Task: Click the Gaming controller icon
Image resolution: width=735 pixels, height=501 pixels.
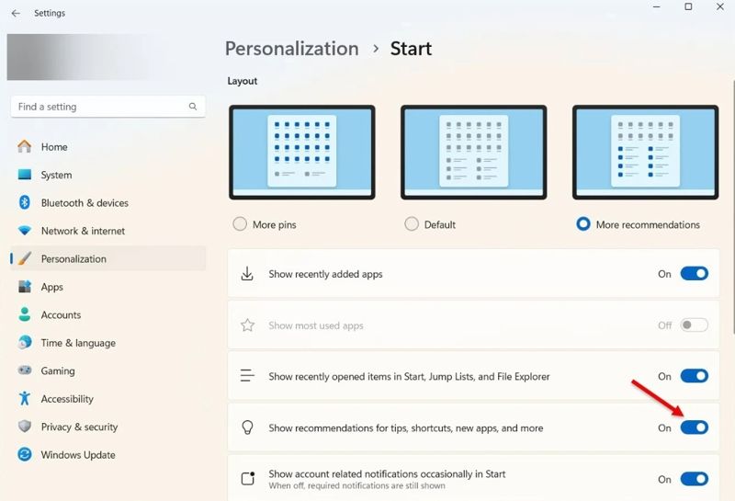Action: tap(25, 370)
